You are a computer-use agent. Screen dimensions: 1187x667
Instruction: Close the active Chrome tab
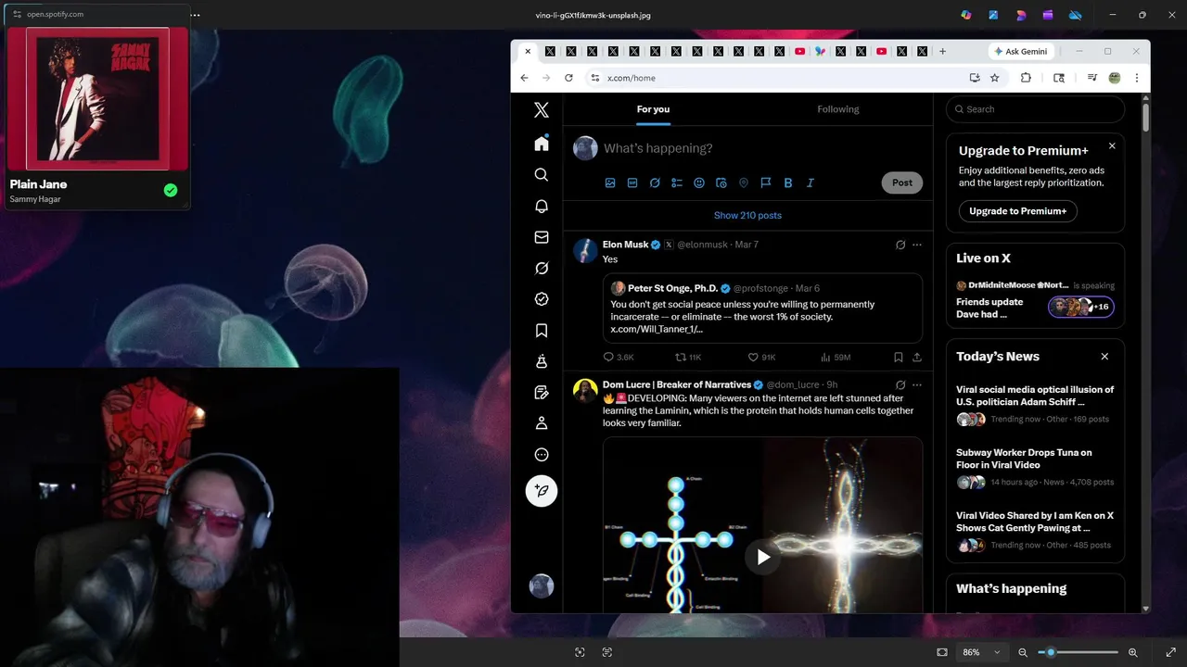[x=528, y=51]
